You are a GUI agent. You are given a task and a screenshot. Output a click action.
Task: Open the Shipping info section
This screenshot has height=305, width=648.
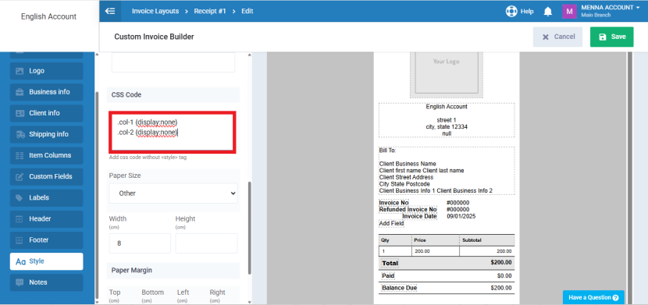(46, 134)
